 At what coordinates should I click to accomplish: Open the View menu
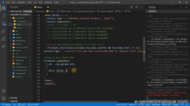click(30, 2)
